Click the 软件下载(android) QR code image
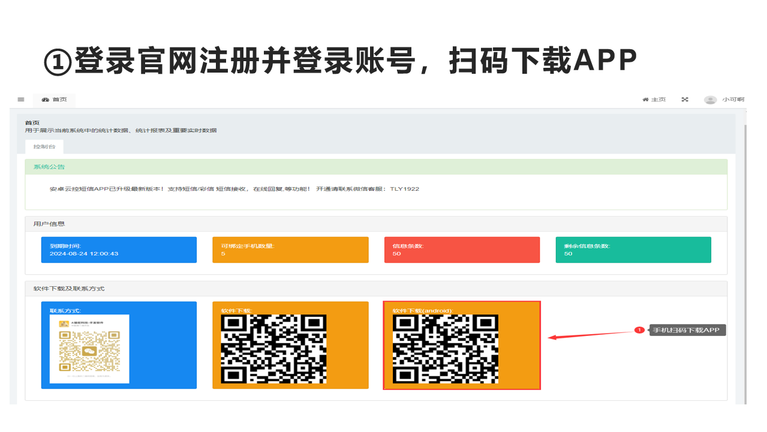 (x=446, y=349)
